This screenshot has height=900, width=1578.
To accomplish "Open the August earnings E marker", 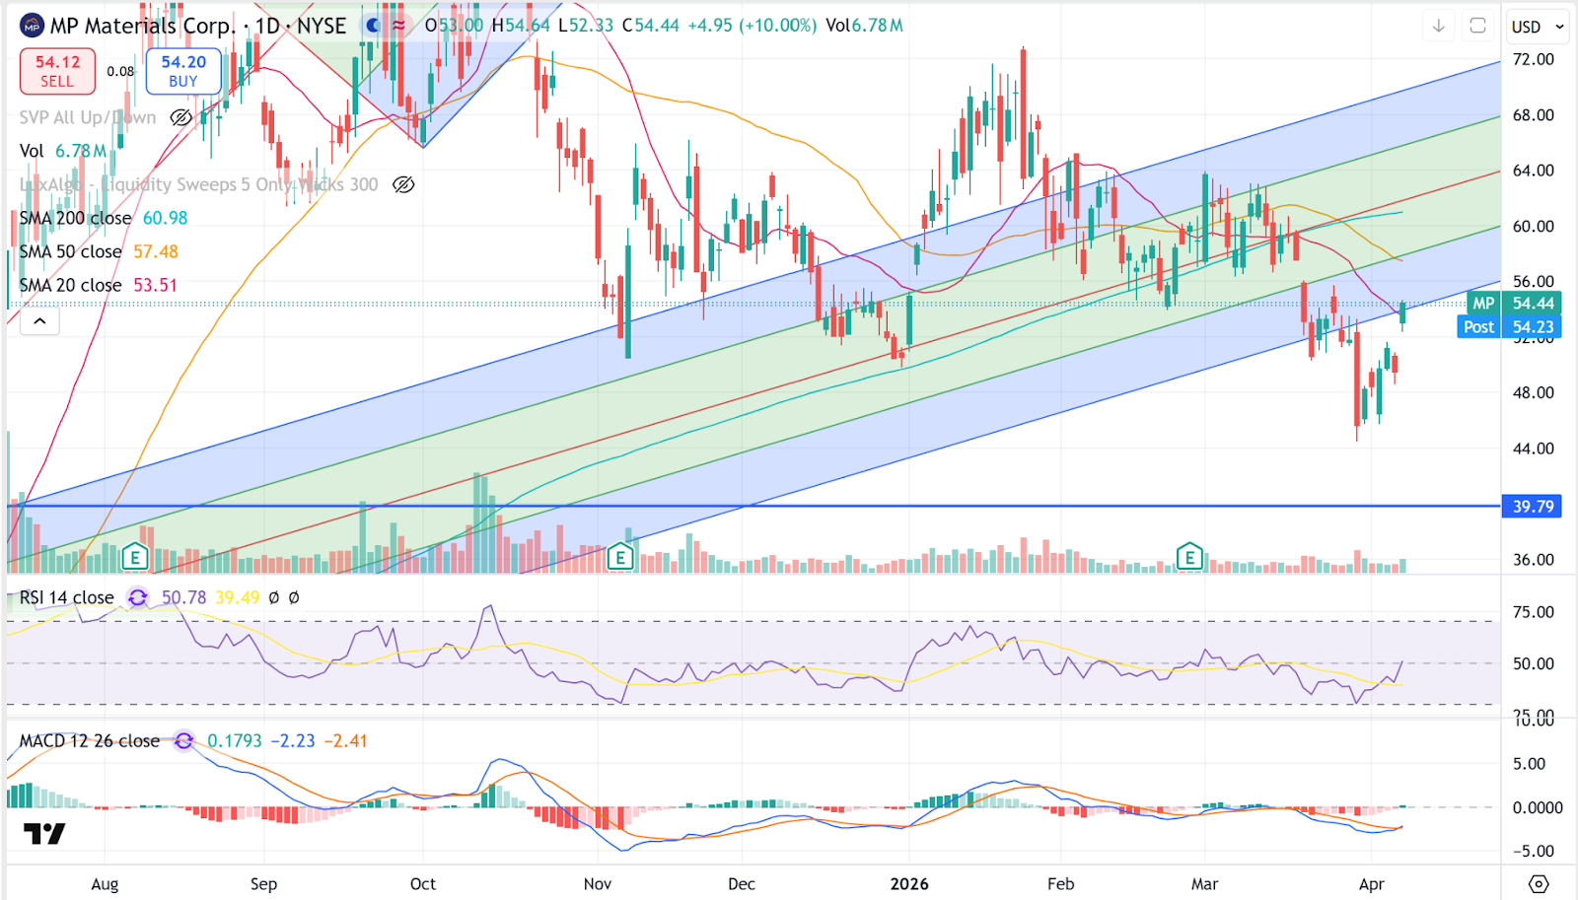I will (x=135, y=557).
